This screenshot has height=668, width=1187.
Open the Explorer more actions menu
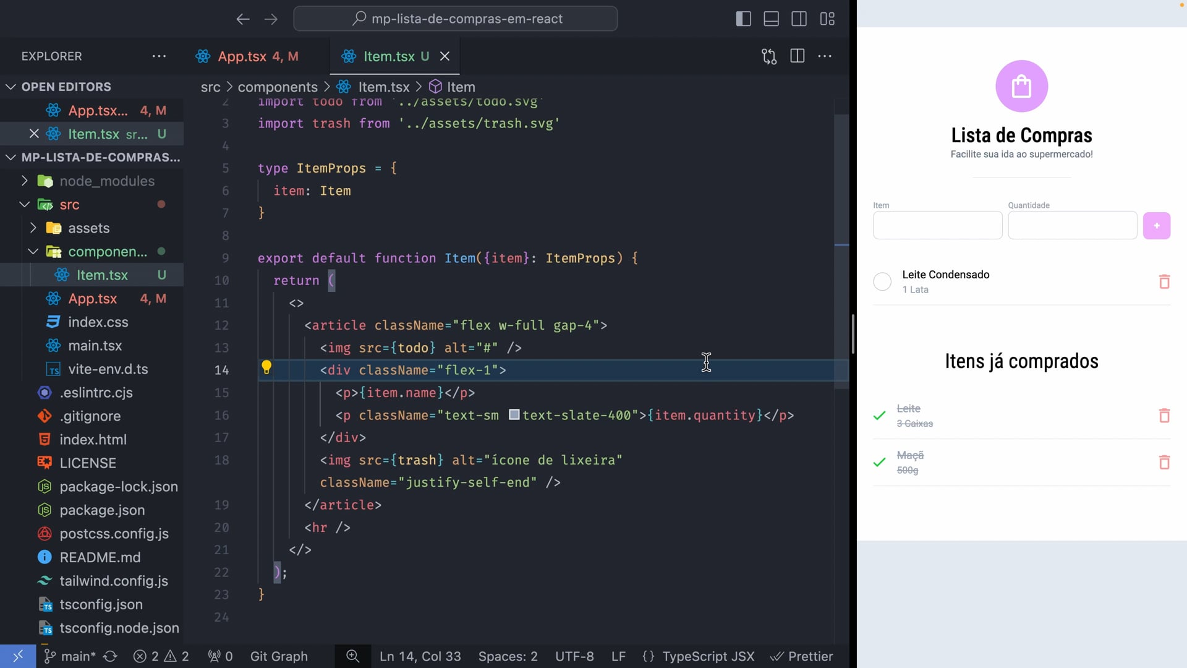click(159, 56)
